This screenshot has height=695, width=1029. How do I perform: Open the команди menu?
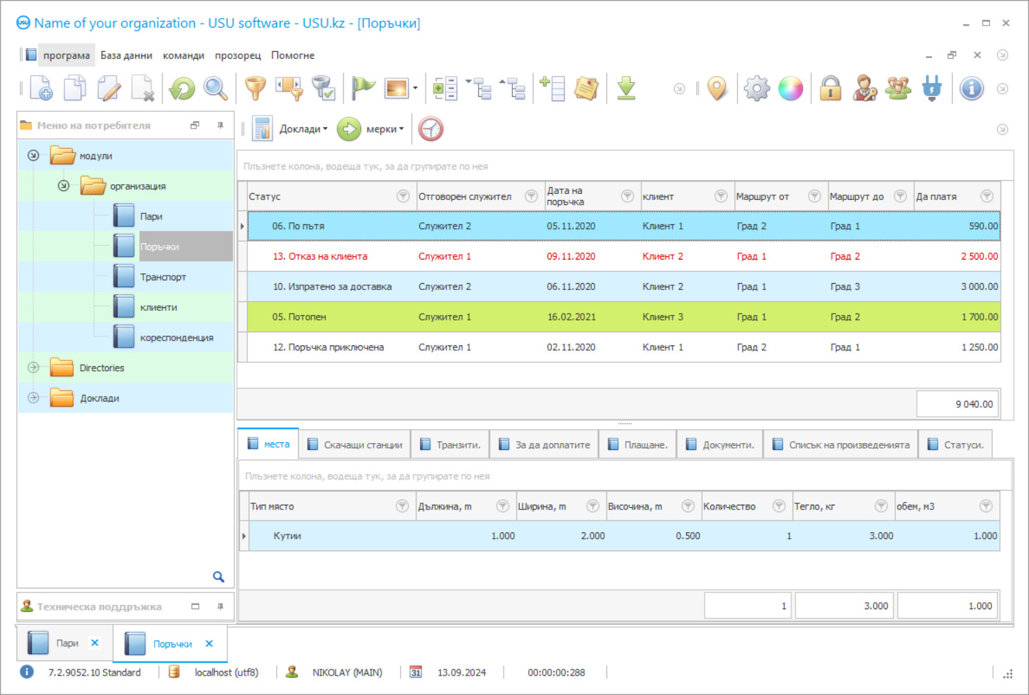[184, 55]
